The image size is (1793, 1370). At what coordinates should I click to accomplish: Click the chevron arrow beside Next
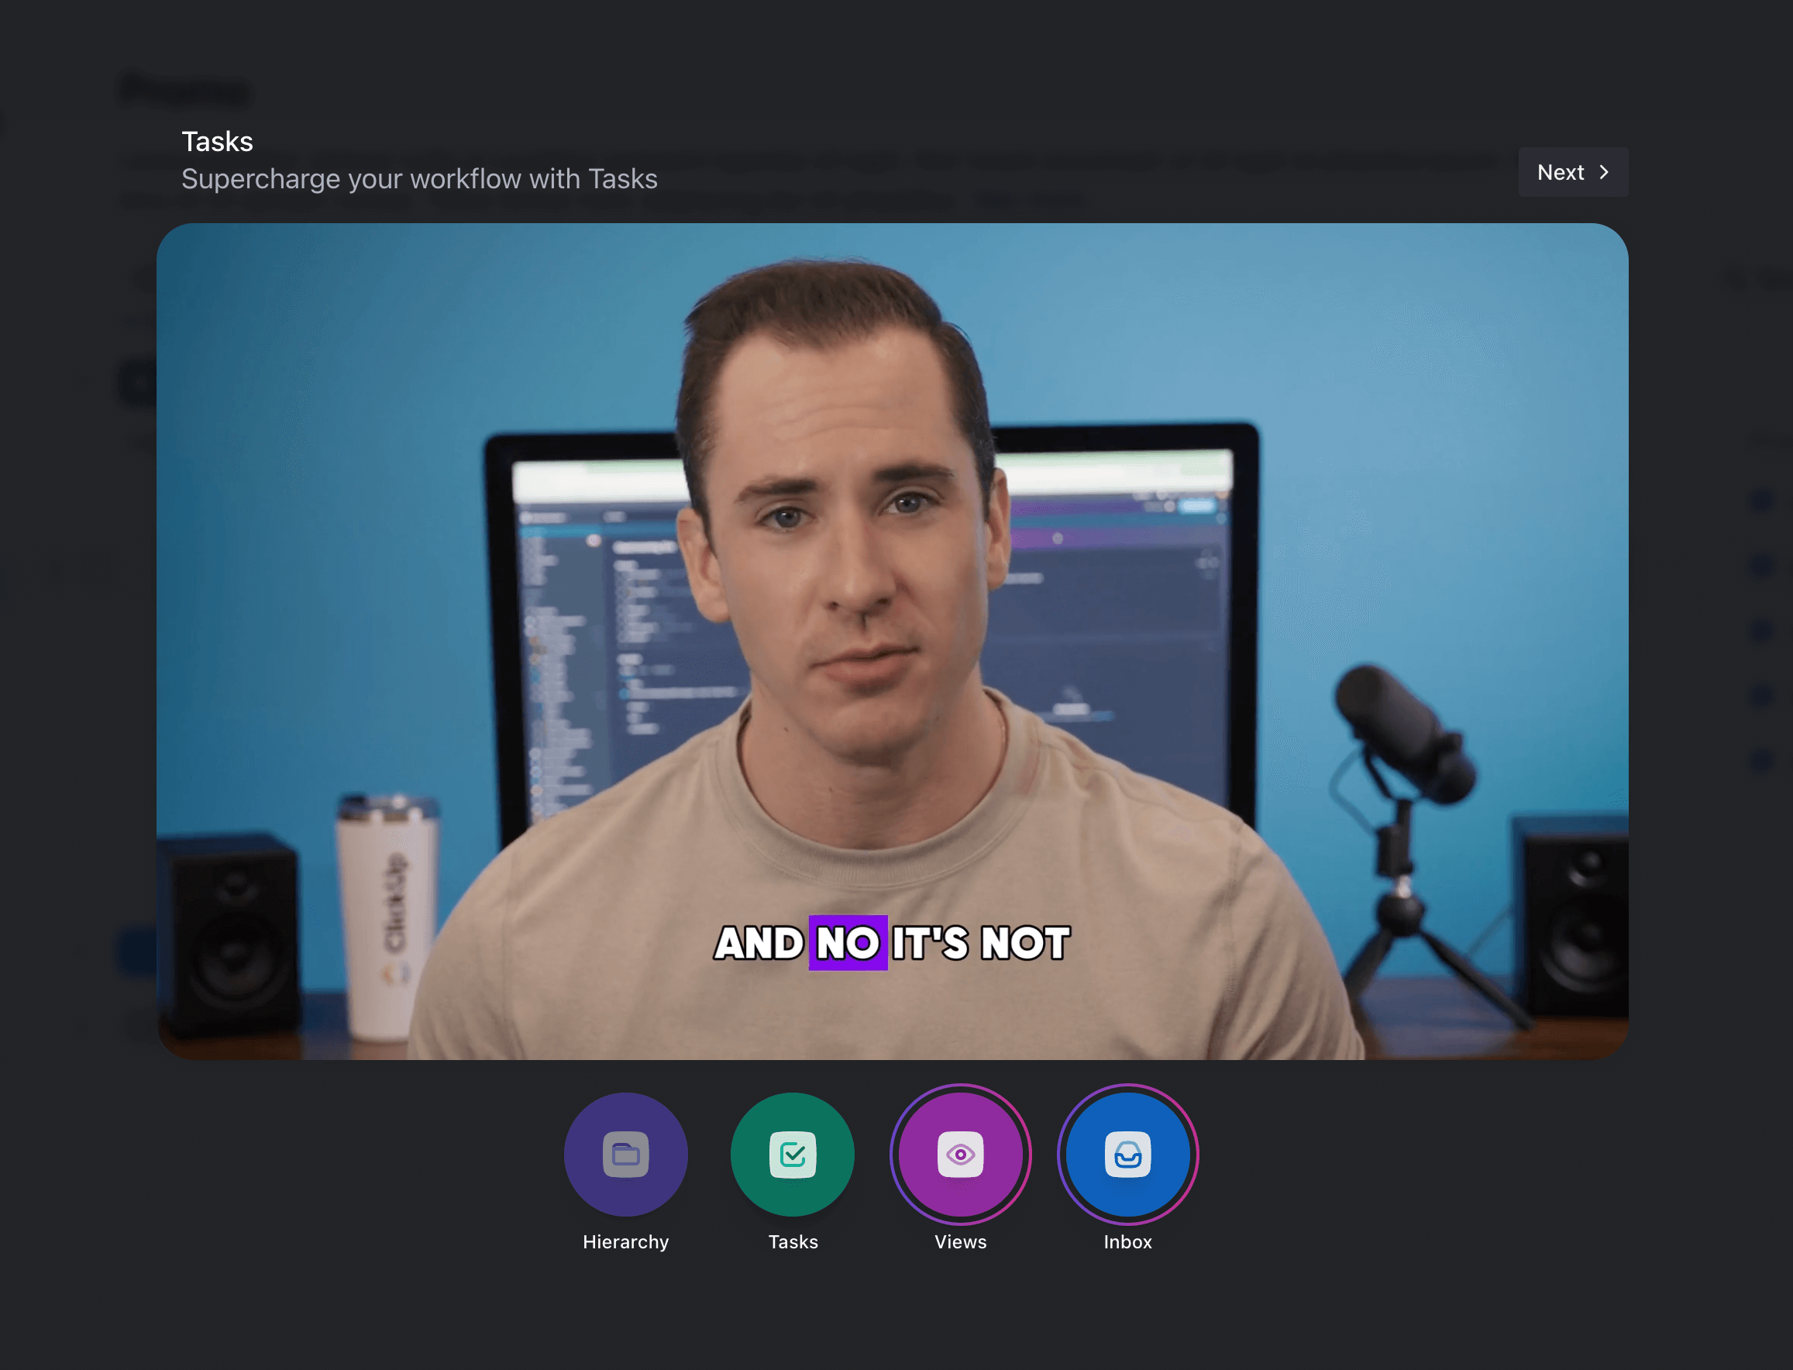click(x=1604, y=172)
